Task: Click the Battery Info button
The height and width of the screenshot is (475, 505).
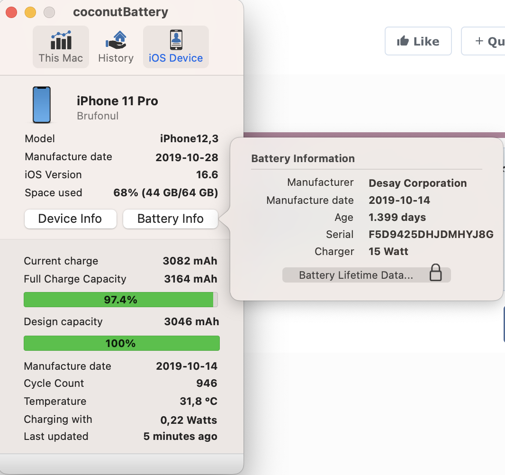Action: point(171,219)
